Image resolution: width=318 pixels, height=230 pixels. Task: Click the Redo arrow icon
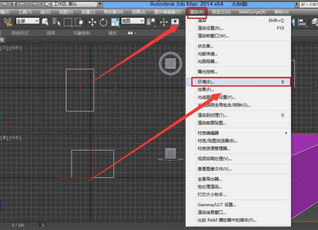34,4
